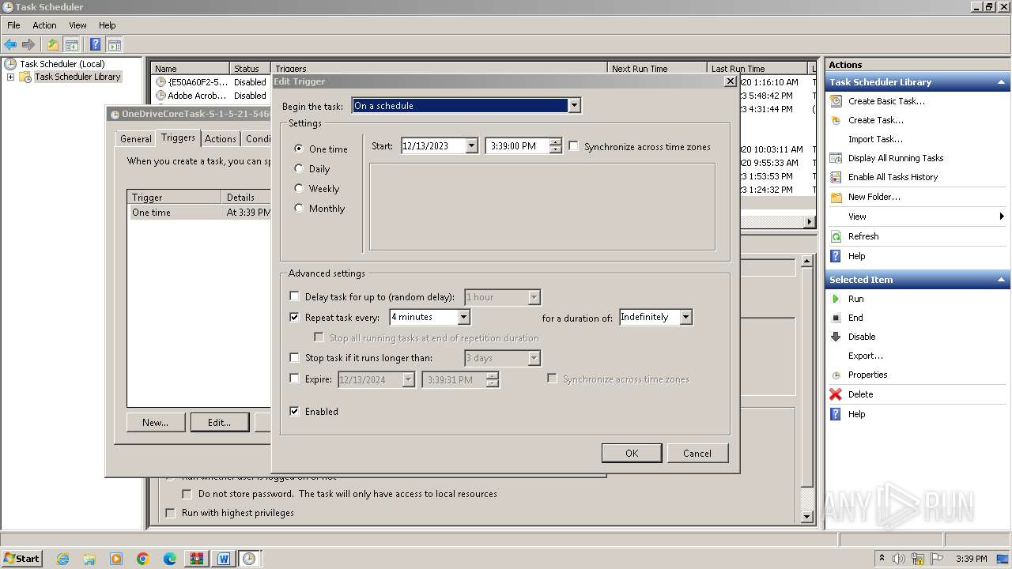
Task: Click the Task Scheduler Library folder icon
Action: click(25, 77)
